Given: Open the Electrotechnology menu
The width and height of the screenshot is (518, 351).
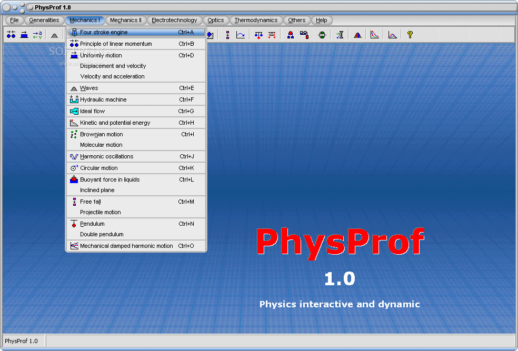Looking at the screenshot, I should [174, 20].
